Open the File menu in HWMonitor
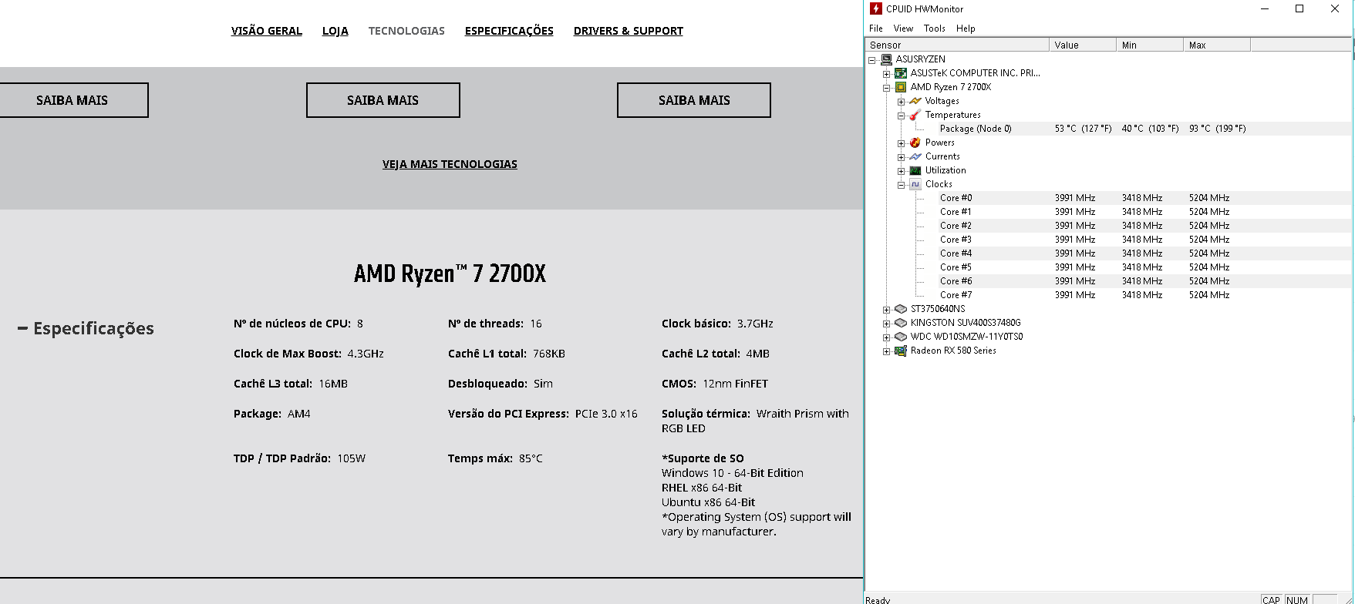Viewport: 1355px width, 604px height. [876, 29]
